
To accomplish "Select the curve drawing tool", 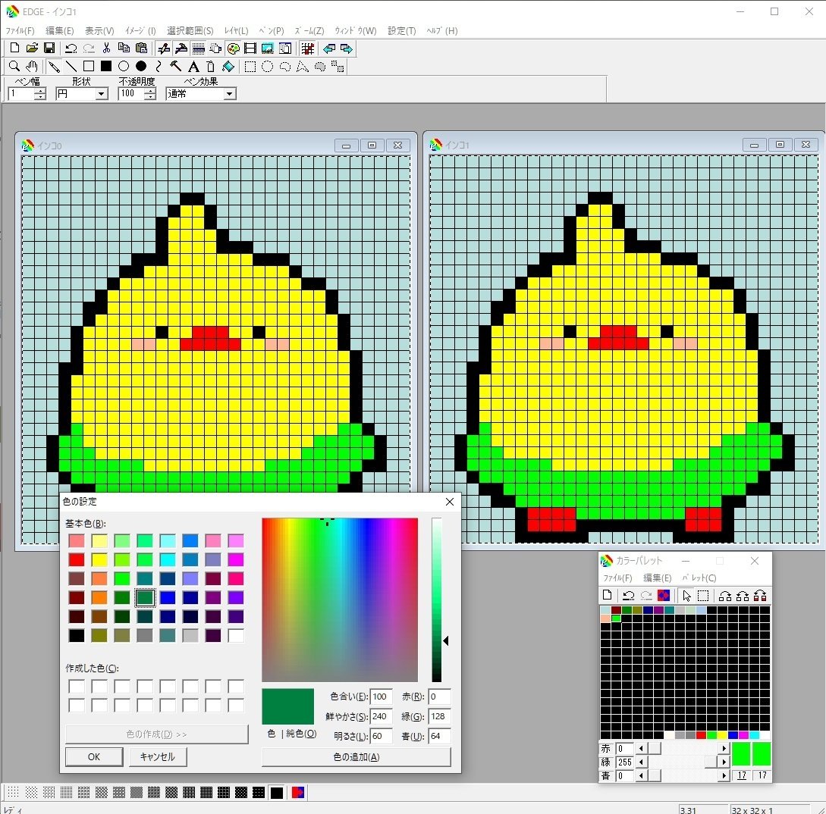I will (158, 67).
